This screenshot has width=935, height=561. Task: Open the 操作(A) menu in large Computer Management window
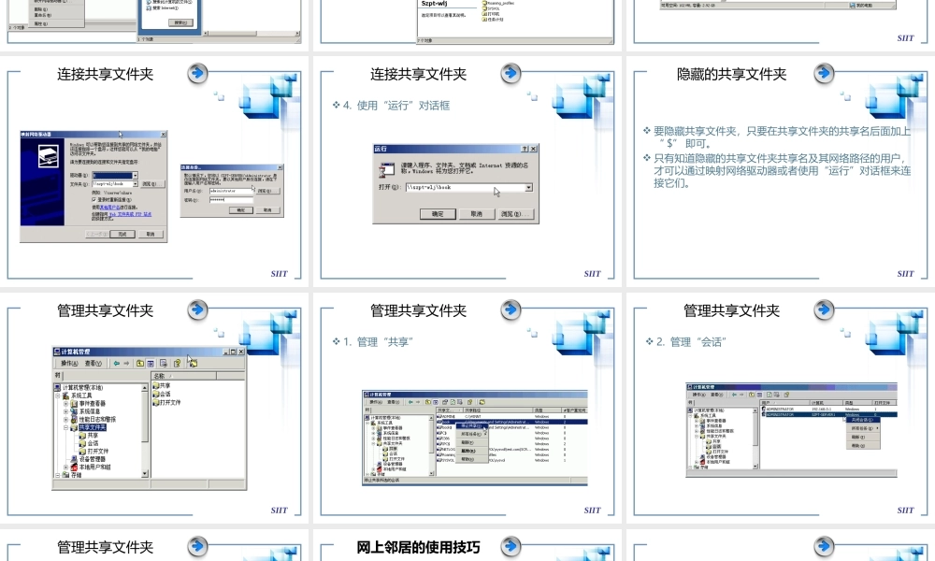[69, 363]
